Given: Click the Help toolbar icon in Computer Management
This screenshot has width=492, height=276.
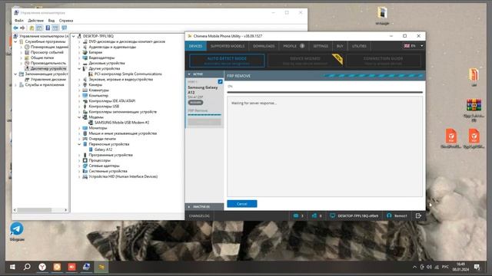Looking at the screenshot, I should (48, 28).
